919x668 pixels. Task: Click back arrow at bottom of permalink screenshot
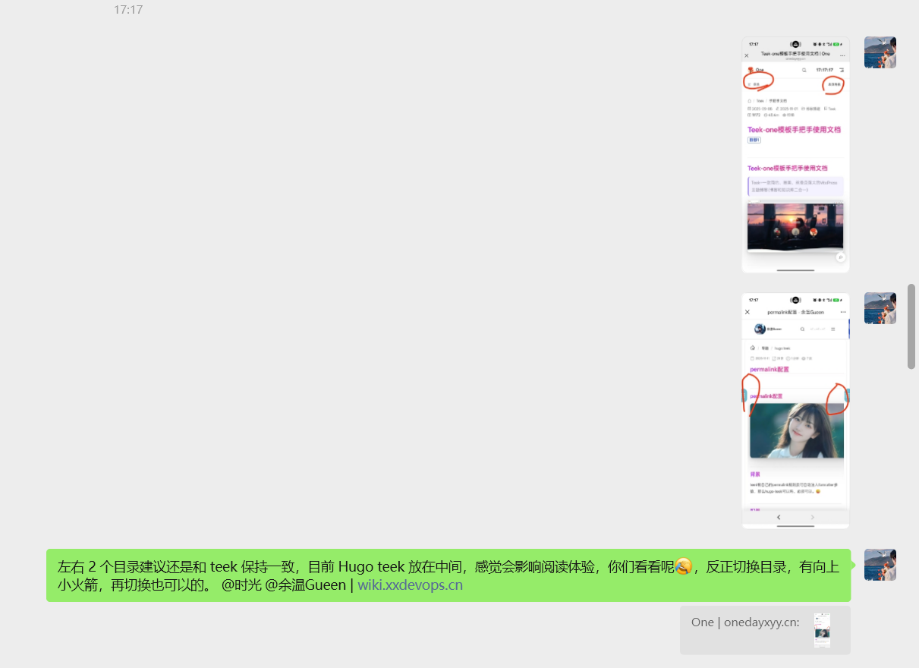tap(778, 517)
